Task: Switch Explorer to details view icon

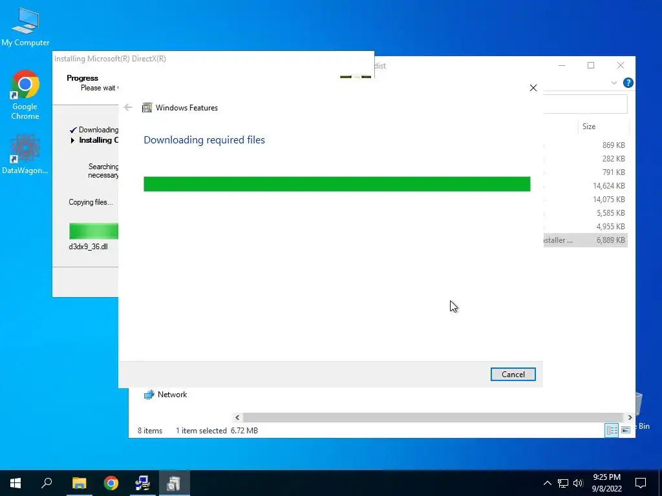Action: (612, 429)
